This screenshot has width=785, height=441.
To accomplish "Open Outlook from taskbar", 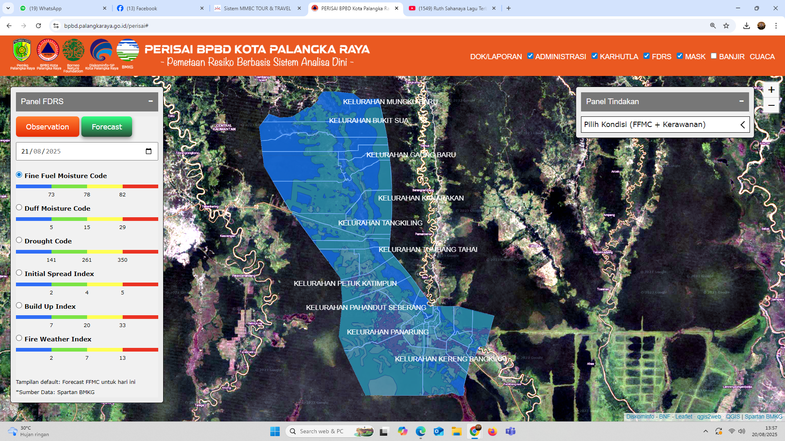I will tap(438, 431).
